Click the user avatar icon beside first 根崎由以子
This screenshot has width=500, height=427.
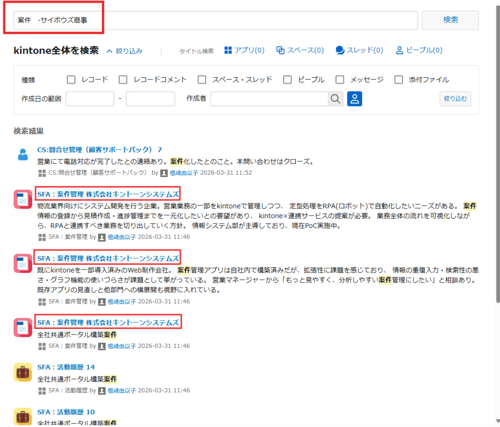click(164, 173)
